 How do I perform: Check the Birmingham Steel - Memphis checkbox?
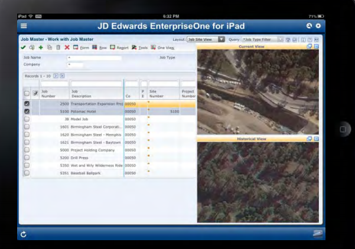(27, 135)
